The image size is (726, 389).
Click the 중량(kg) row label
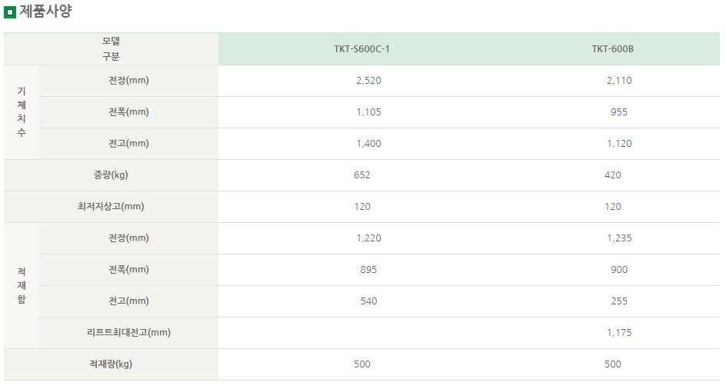point(111,175)
